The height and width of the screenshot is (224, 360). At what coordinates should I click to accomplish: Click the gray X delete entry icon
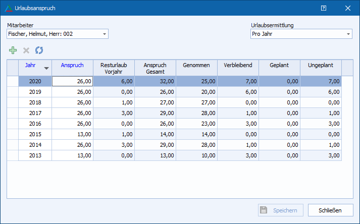(26, 50)
